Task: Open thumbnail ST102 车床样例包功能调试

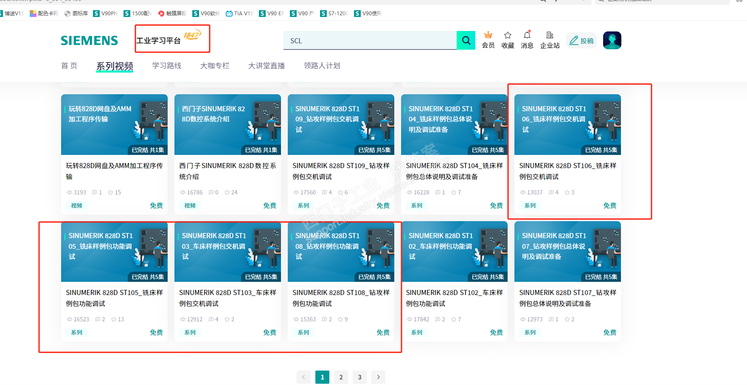Action: click(454, 251)
